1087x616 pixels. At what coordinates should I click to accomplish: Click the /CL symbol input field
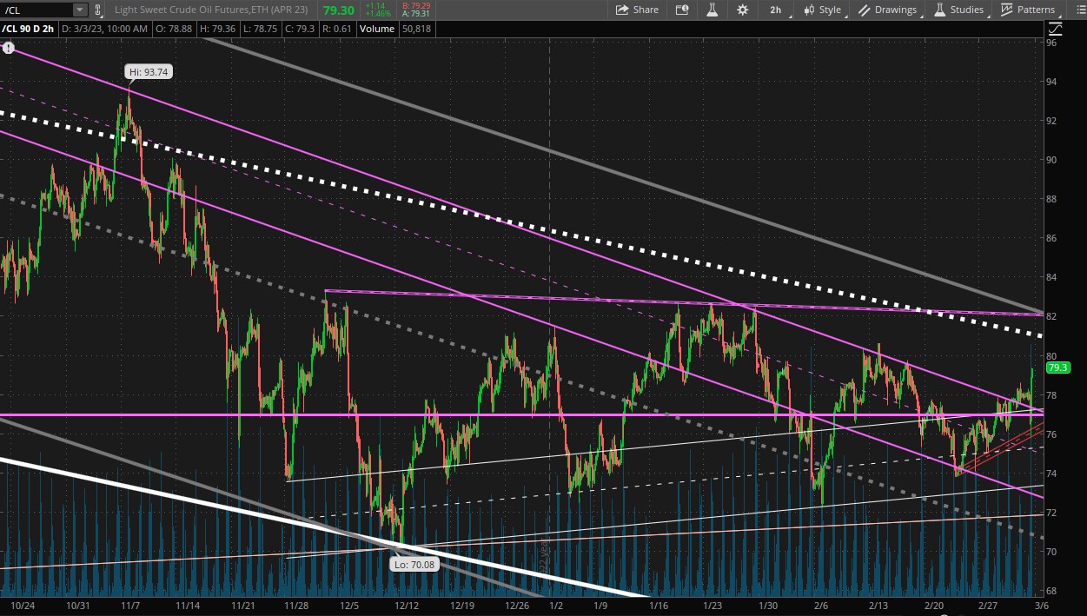tap(37, 10)
